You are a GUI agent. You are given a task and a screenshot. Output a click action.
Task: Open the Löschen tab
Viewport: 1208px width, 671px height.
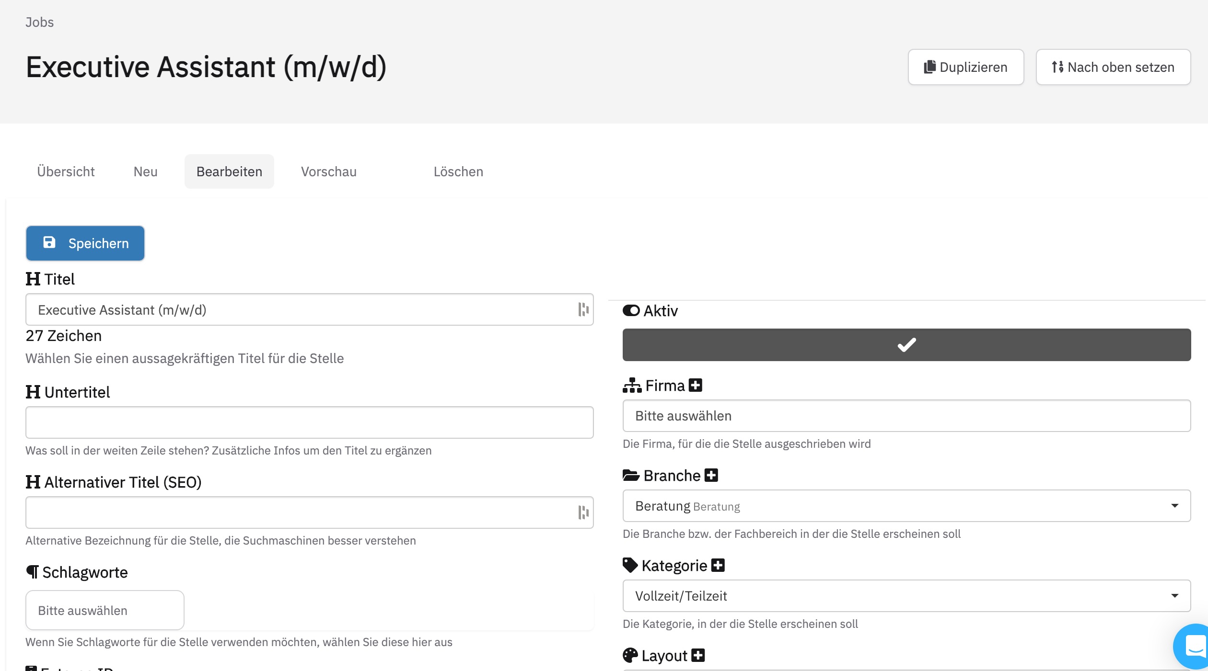(458, 171)
